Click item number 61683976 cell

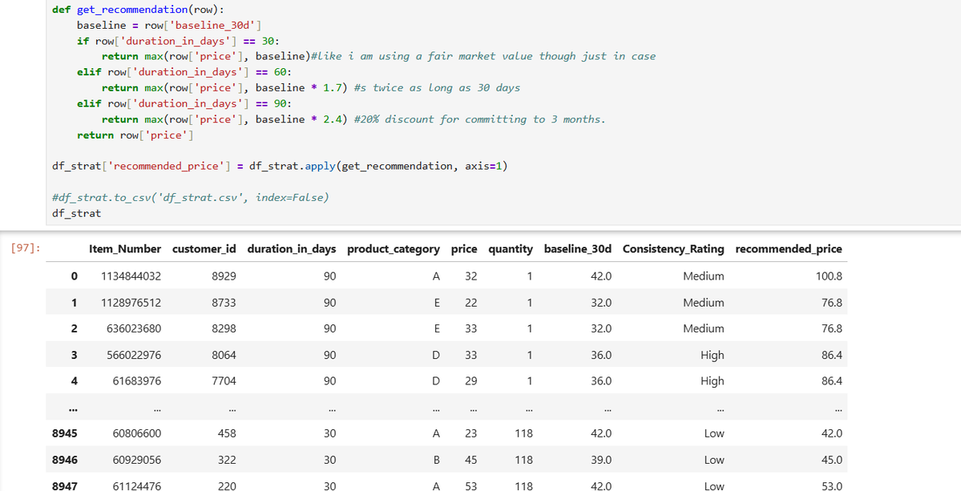click(x=137, y=380)
